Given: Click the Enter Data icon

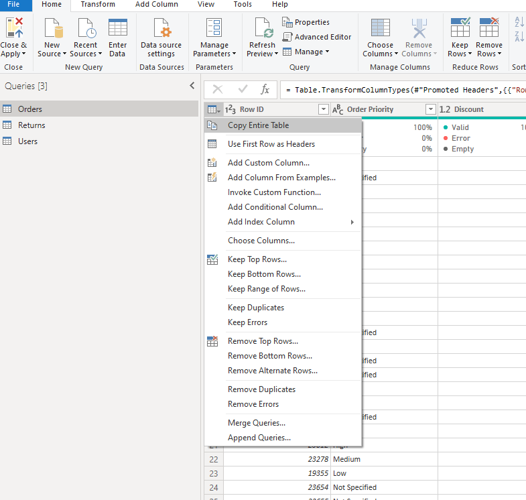Looking at the screenshot, I should tap(118, 27).
